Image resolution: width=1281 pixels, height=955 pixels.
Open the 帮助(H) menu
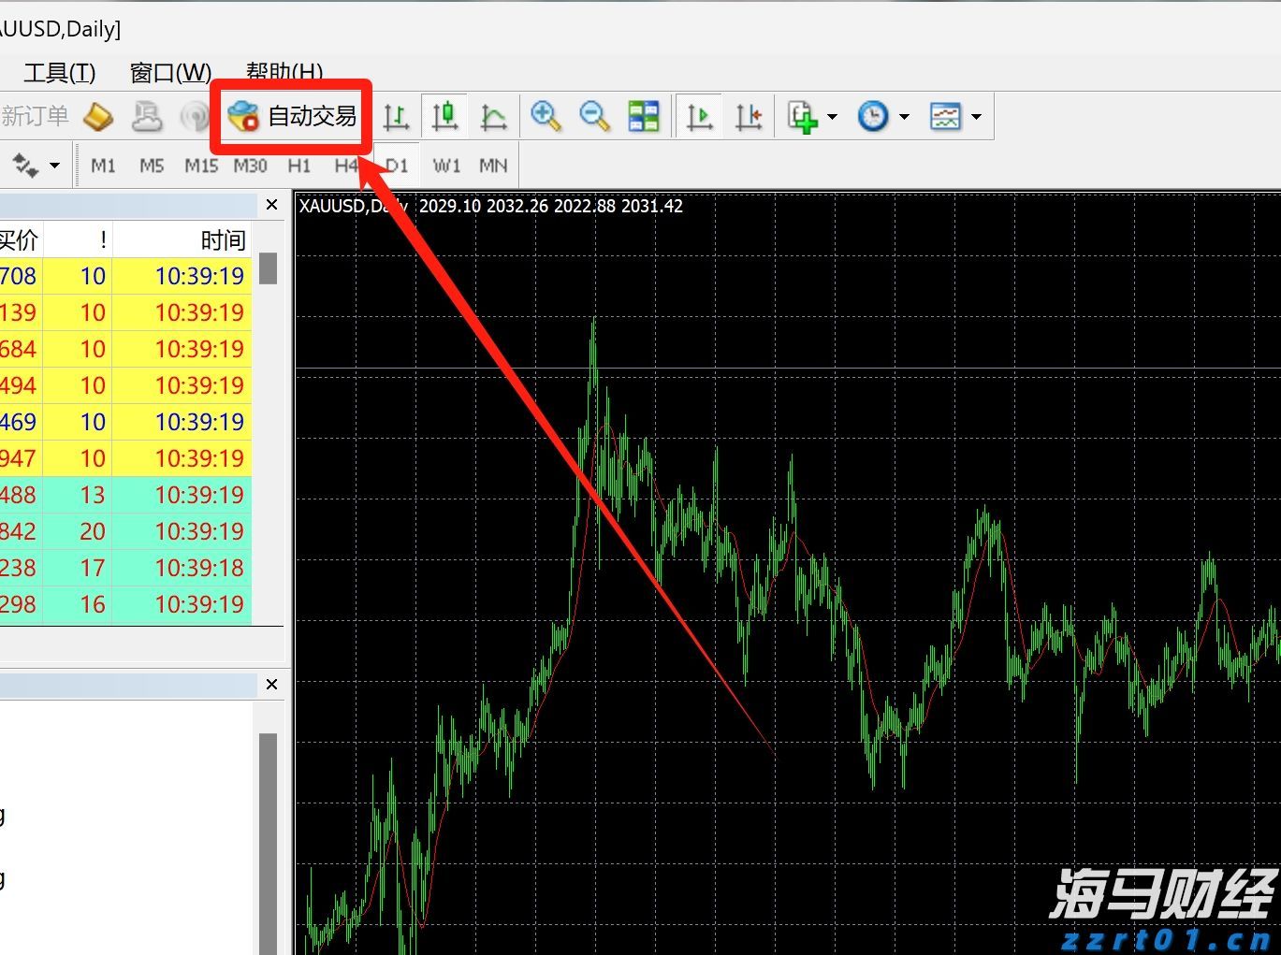(285, 72)
